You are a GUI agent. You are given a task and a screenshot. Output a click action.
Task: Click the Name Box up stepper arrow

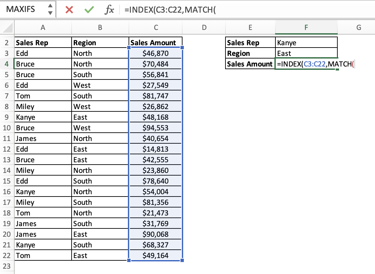[50, 6]
